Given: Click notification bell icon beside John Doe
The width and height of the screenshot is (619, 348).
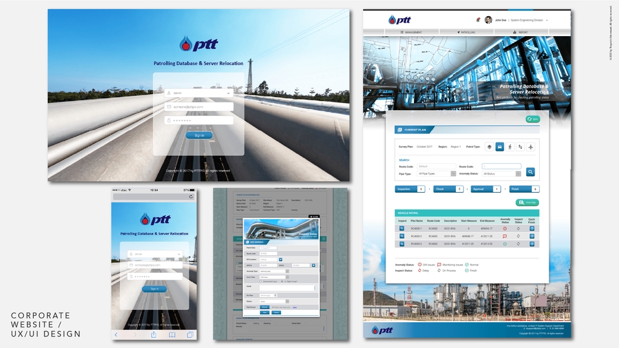Looking at the screenshot, I should coord(478,20).
